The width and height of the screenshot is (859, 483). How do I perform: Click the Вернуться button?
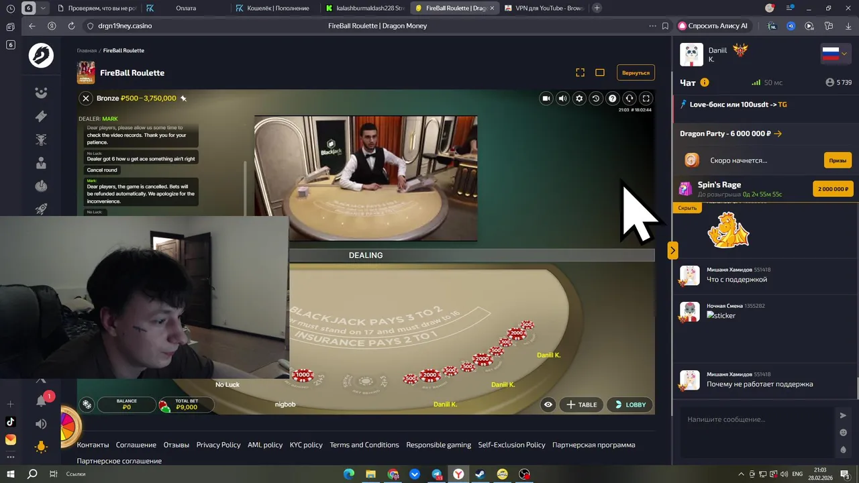click(x=636, y=72)
